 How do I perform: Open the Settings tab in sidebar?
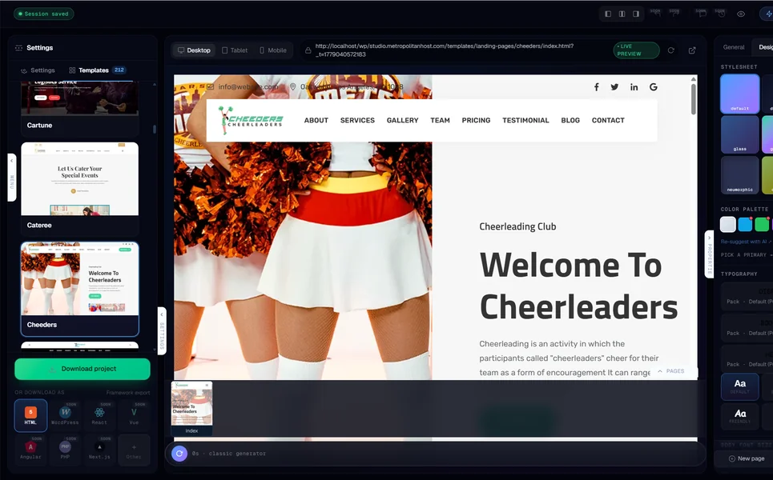pos(38,70)
